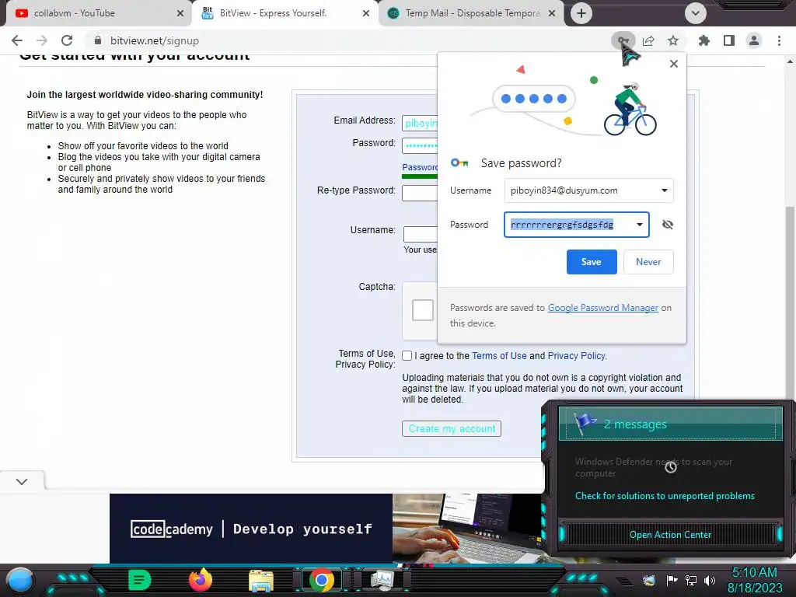The height and width of the screenshot is (597, 796).
Task: Click Windows Defender needs to scan message
Action: point(653,467)
